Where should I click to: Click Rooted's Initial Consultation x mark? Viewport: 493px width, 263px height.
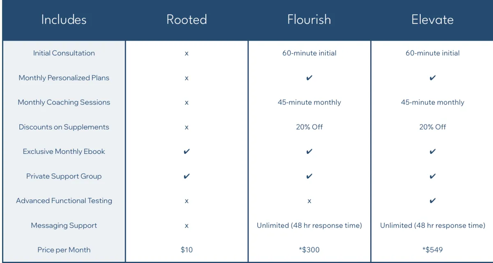[187, 53]
